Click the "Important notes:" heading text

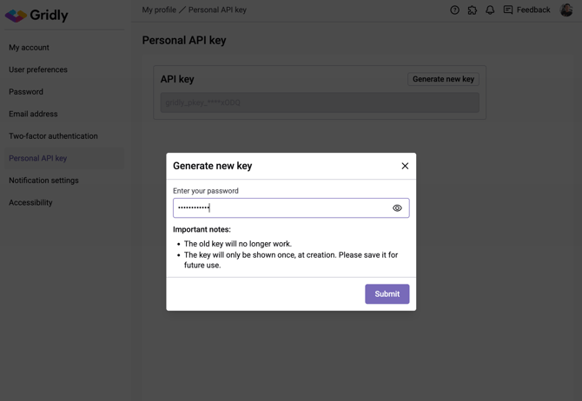click(202, 230)
